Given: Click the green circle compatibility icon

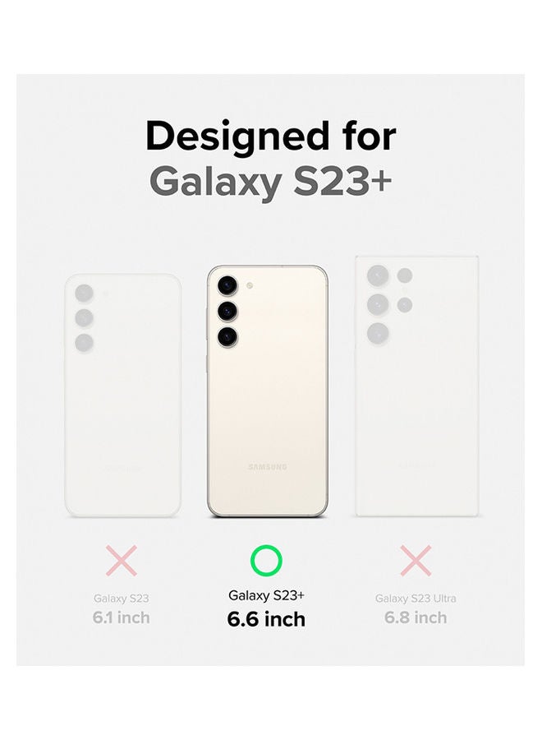Looking at the screenshot, I should [x=266, y=561].
